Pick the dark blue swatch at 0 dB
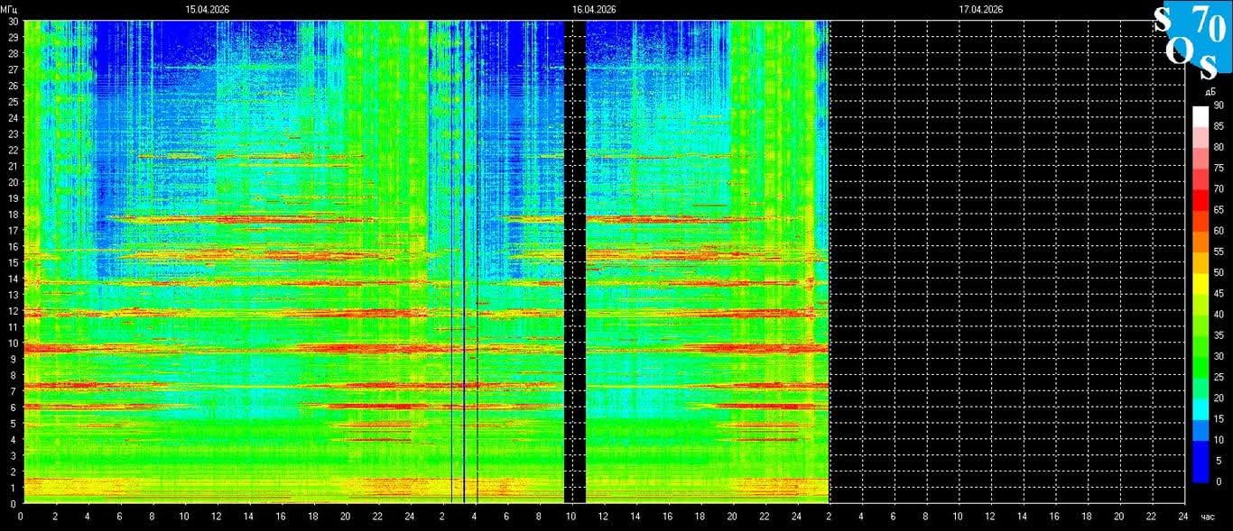Screen dimensions: 1233x531 tap(1200, 476)
